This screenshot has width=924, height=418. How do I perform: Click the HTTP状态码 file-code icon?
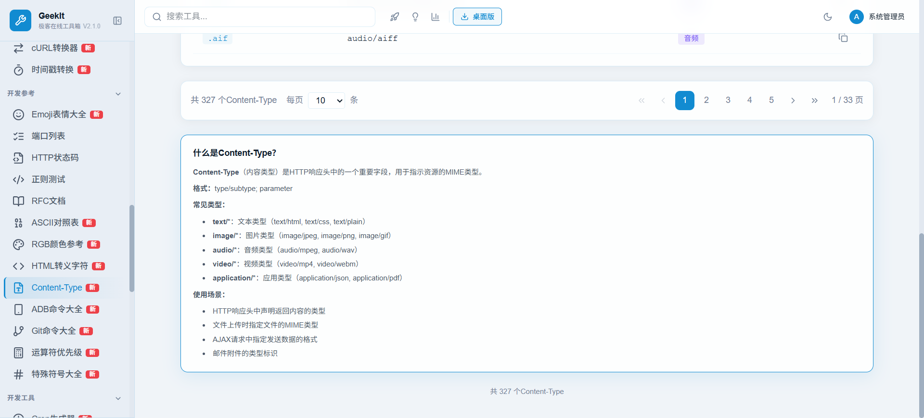pos(18,158)
